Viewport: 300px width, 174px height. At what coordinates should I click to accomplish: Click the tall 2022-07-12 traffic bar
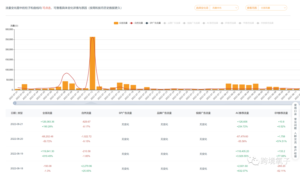click(92, 63)
